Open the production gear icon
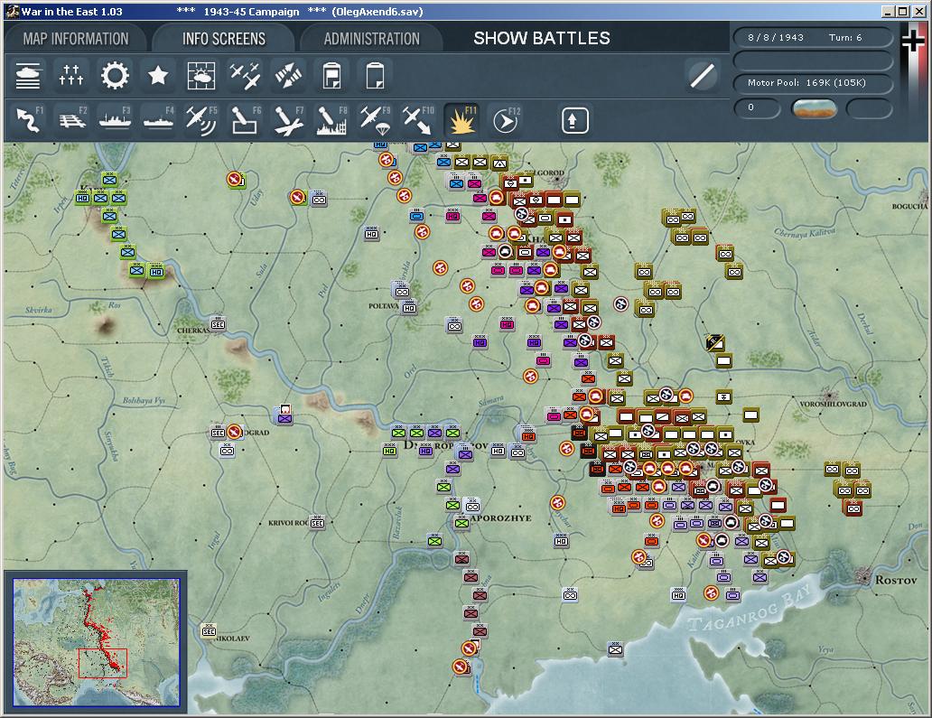 pos(115,76)
